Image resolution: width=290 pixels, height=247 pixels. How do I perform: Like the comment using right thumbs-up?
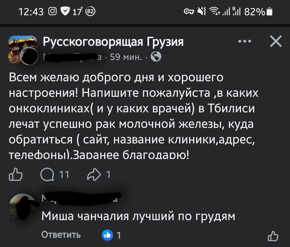pyautogui.click(x=273, y=236)
